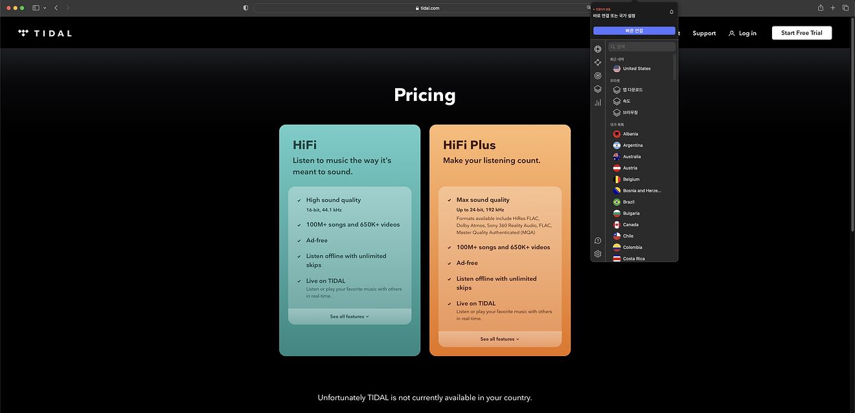Open the VPN specialty servers sidebar icon
855x413 pixels.
(598, 62)
